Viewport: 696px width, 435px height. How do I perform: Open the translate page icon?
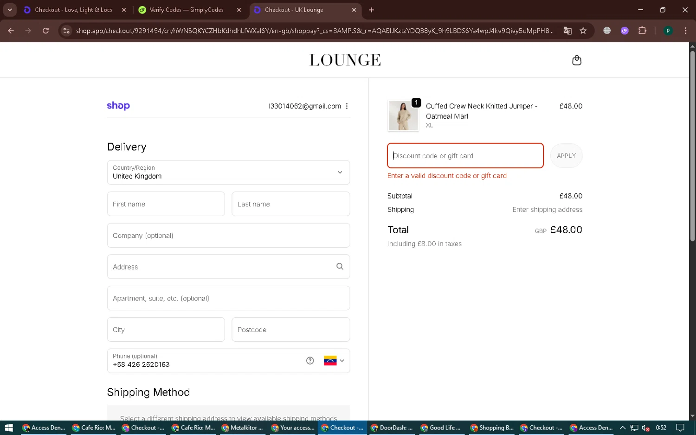point(567,31)
